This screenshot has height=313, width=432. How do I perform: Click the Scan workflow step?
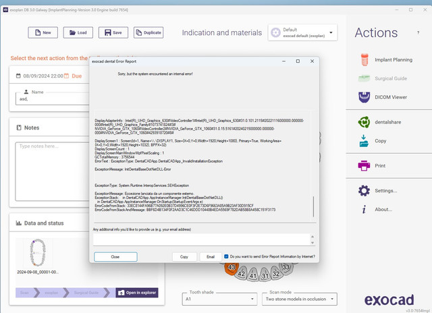[x=26, y=293]
